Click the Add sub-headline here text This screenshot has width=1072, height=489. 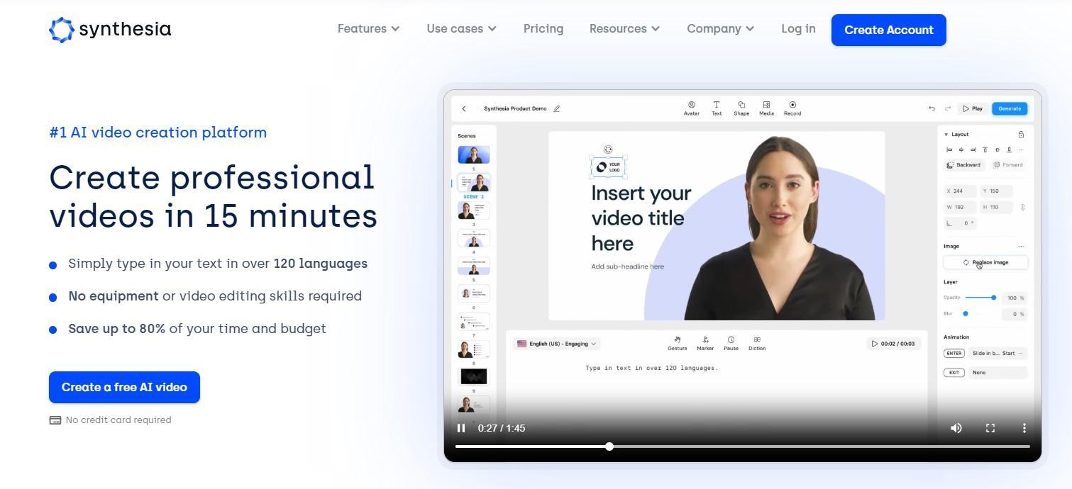[x=628, y=266]
